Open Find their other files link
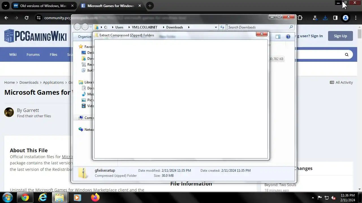 [34, 116]
